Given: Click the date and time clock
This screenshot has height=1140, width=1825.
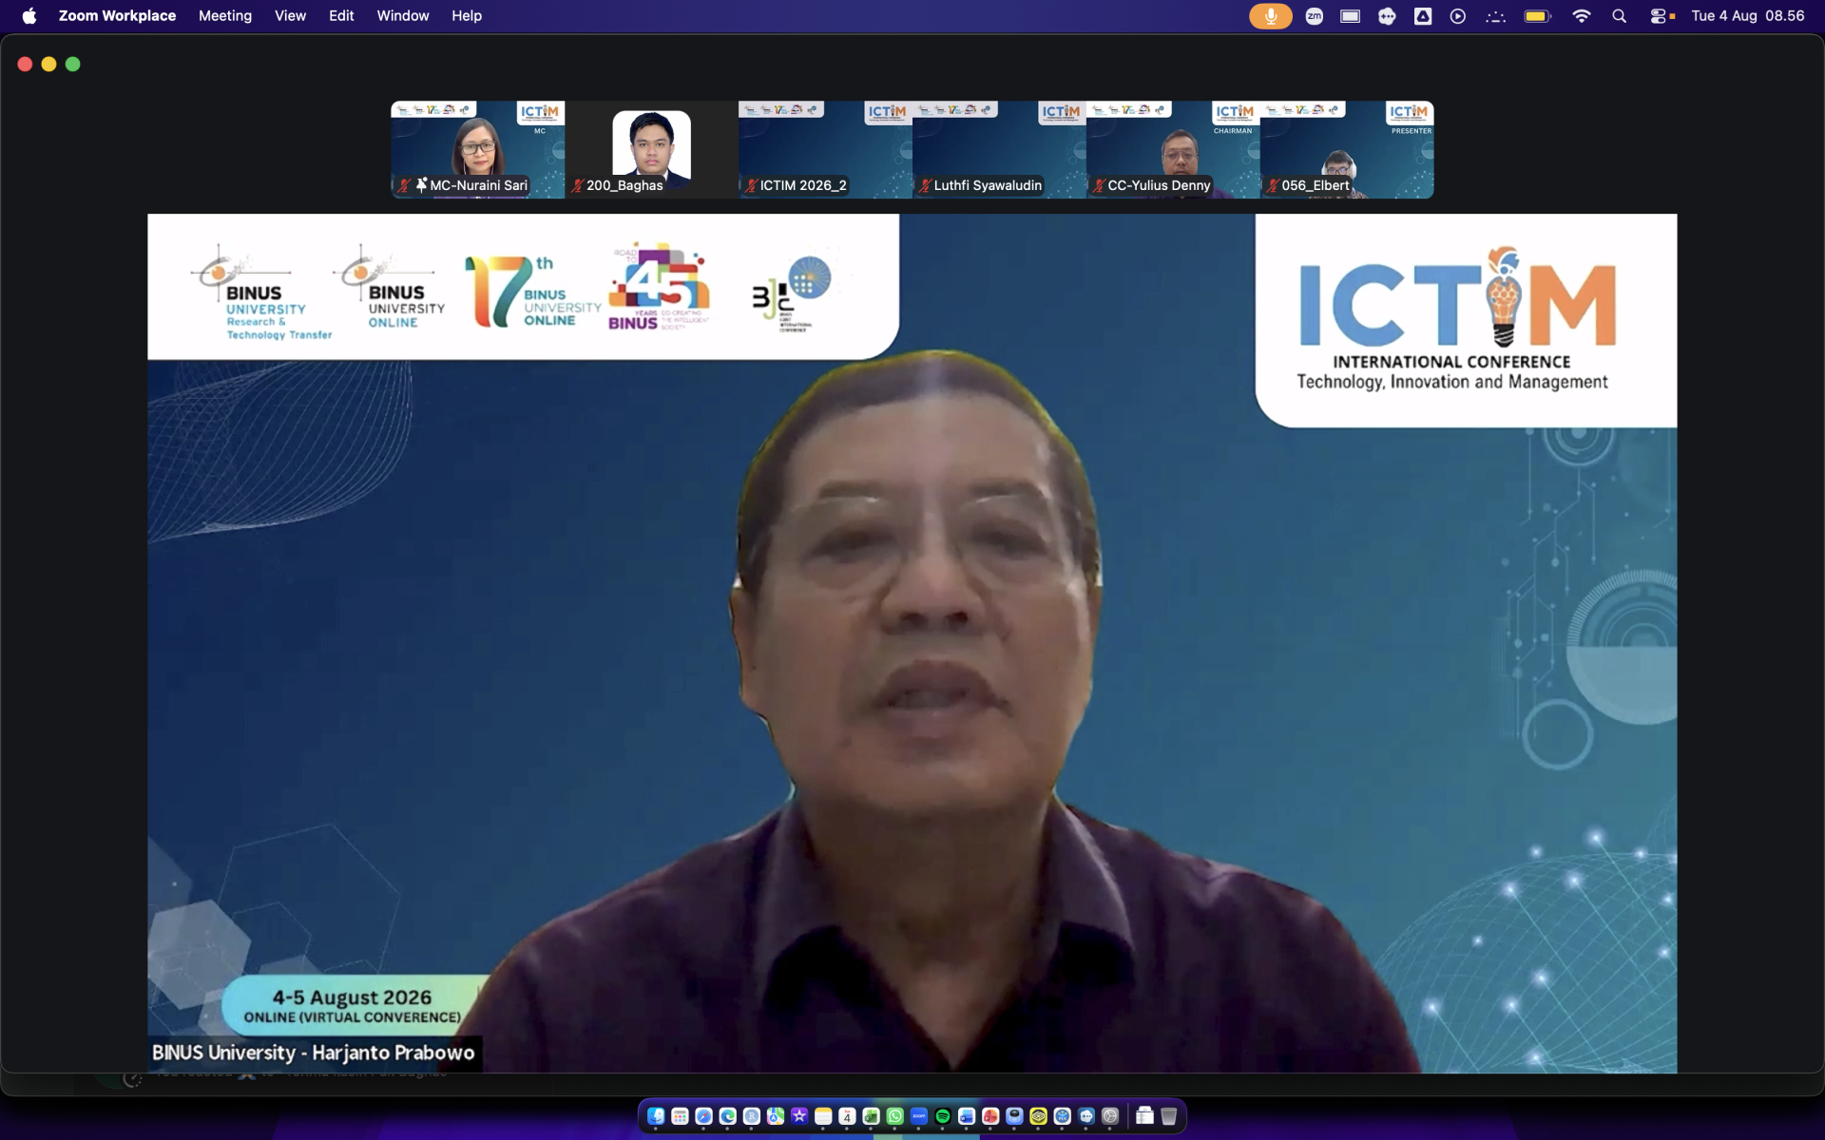Looking at the screenshot, I should coord(1747,16).
